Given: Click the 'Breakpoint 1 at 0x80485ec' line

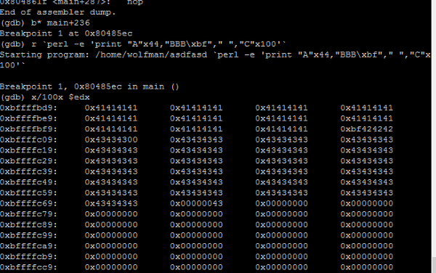Looking at the screenshot, I should click(66, 33).
